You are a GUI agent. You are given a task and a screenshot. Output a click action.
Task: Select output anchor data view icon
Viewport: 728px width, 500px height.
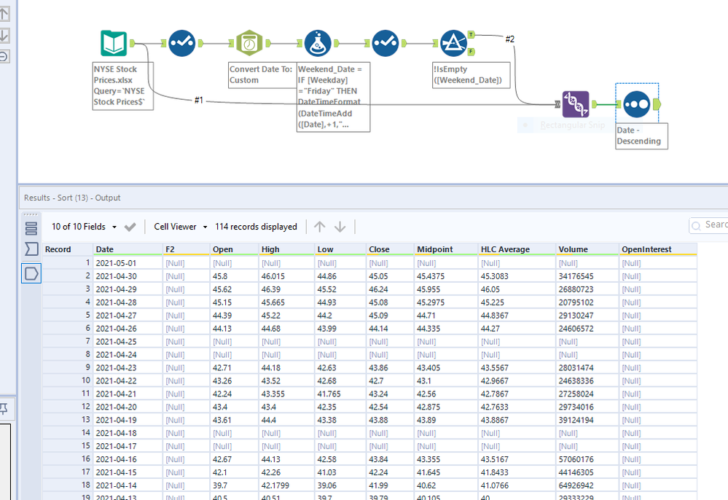click(x=31, y=273)
